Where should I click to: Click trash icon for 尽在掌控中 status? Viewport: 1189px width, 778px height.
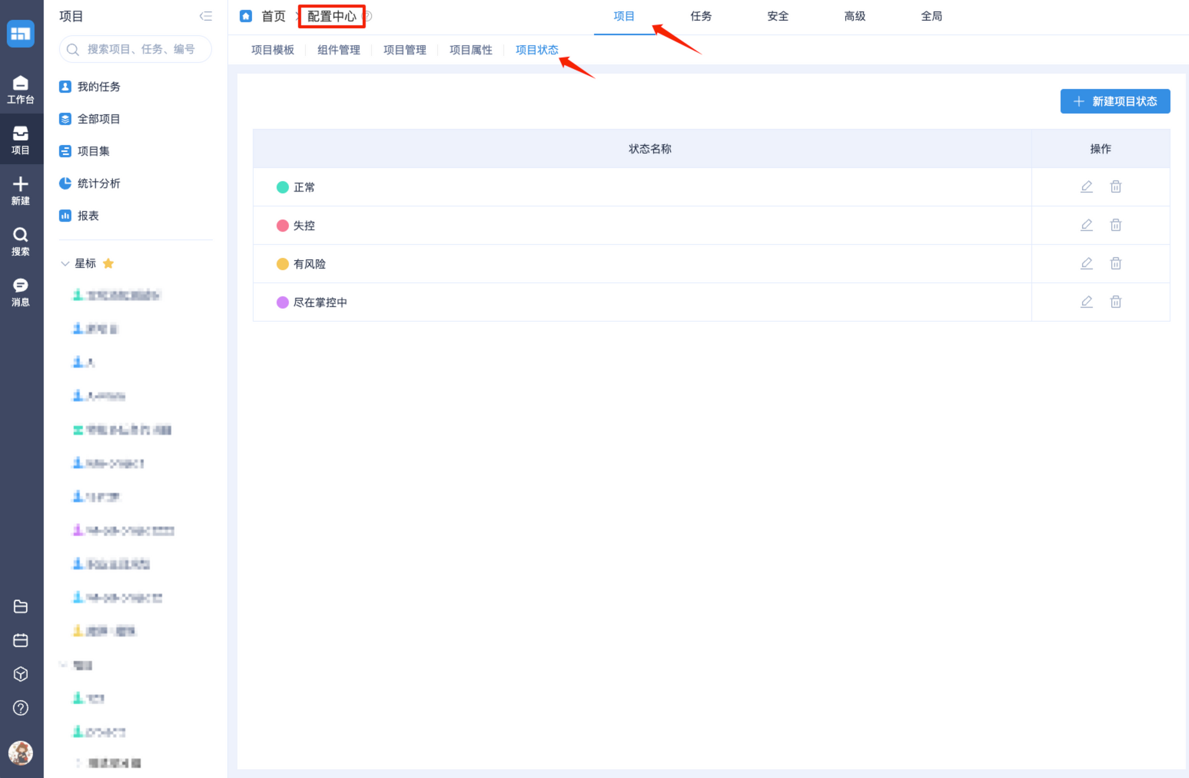1115,302
